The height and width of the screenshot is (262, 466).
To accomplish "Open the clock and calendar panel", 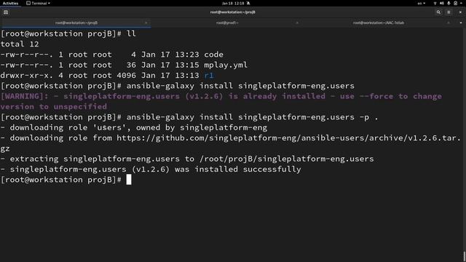I will tap(233, 3).
